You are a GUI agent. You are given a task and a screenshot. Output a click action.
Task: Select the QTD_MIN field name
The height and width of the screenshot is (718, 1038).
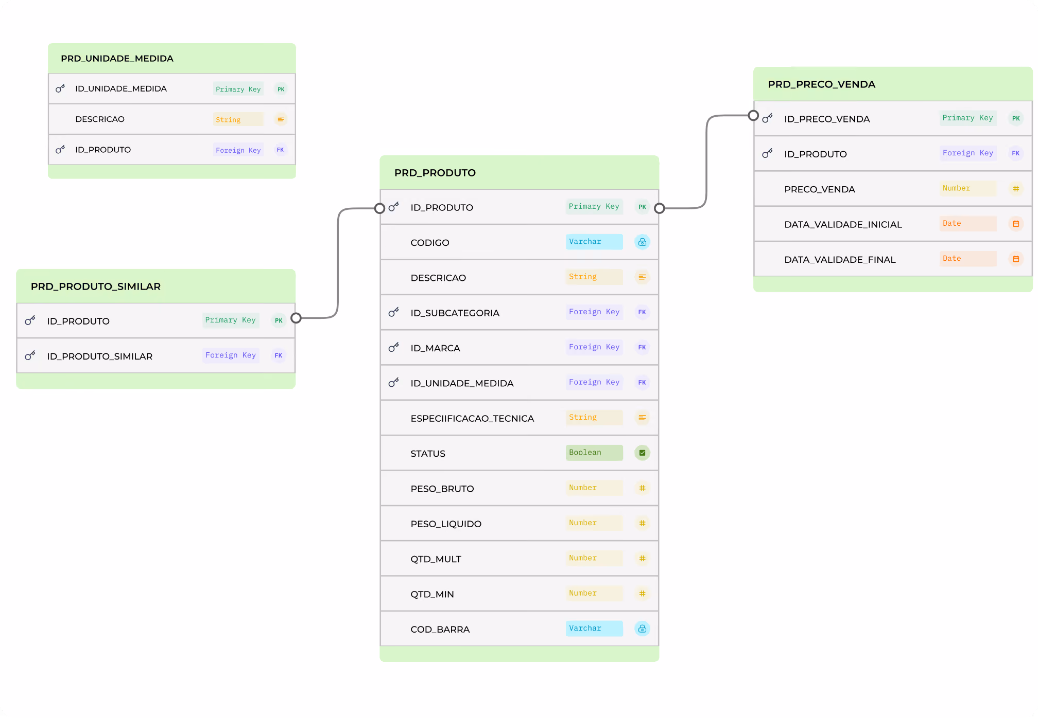432,594
